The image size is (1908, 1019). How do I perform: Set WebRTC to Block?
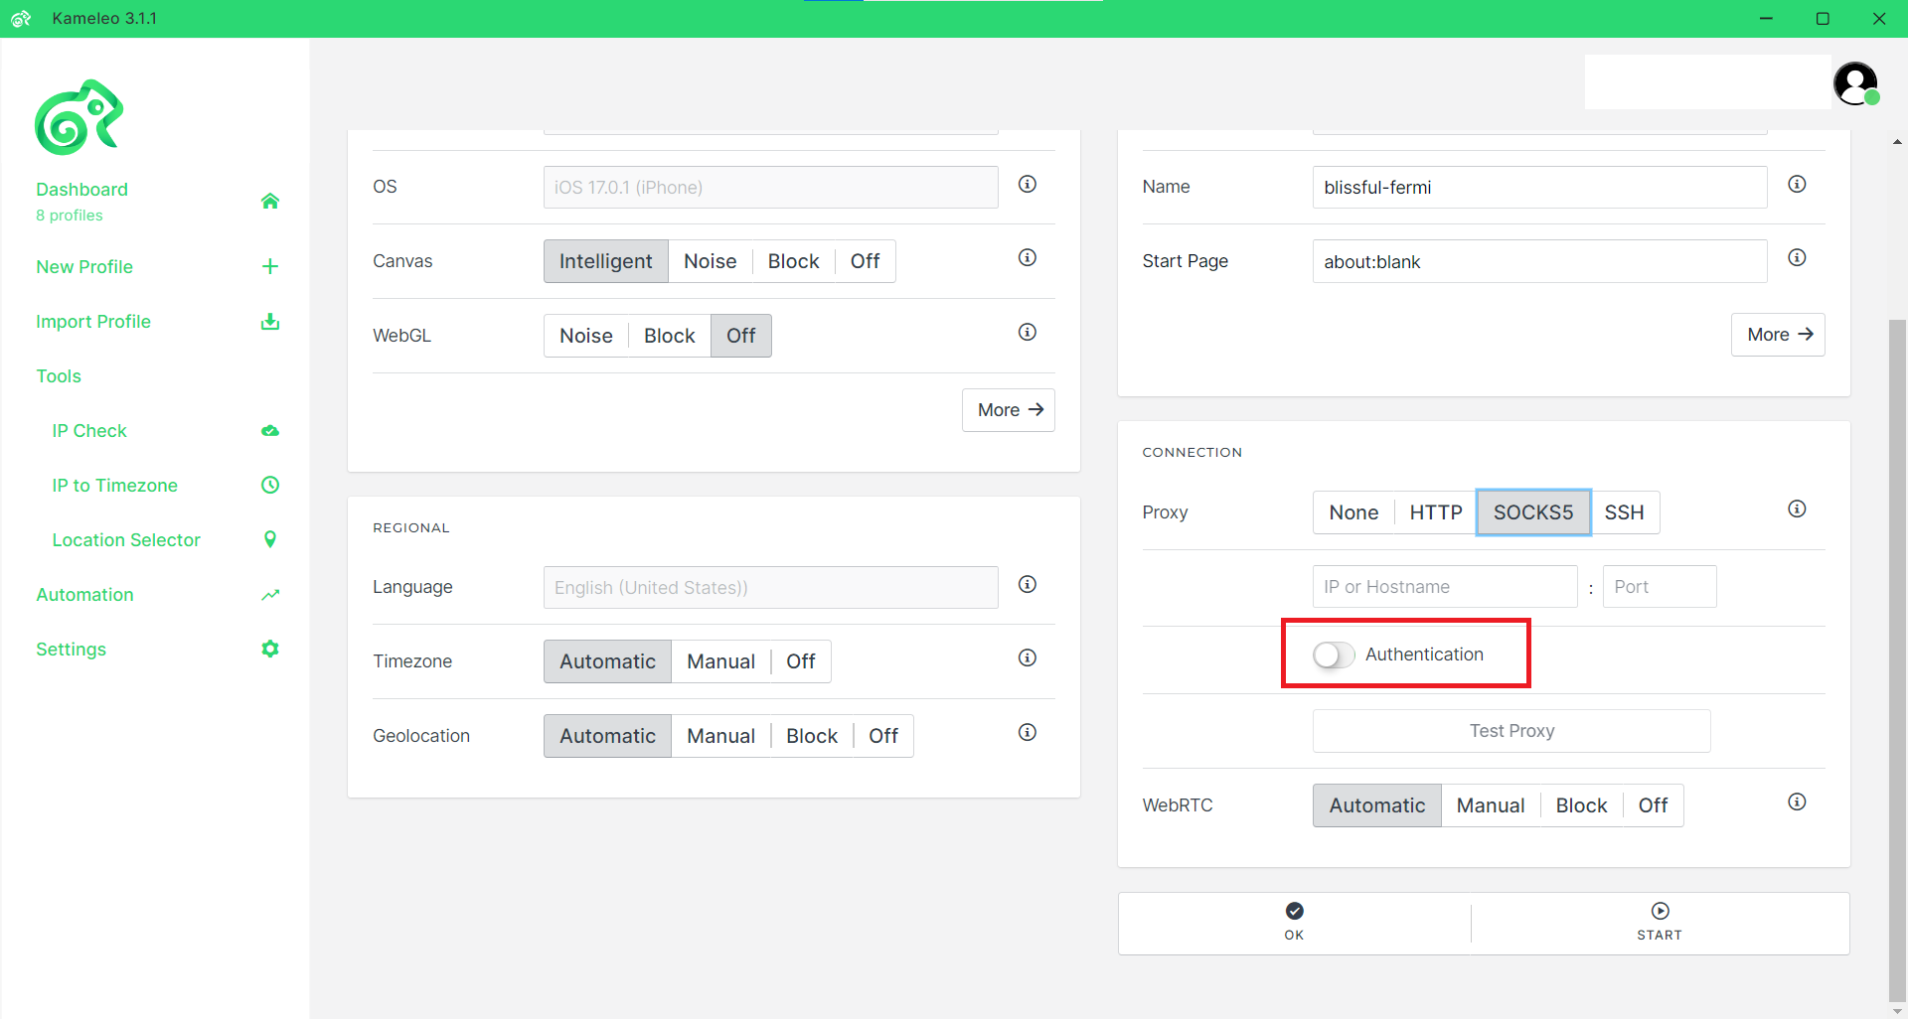pos(1581,805)
